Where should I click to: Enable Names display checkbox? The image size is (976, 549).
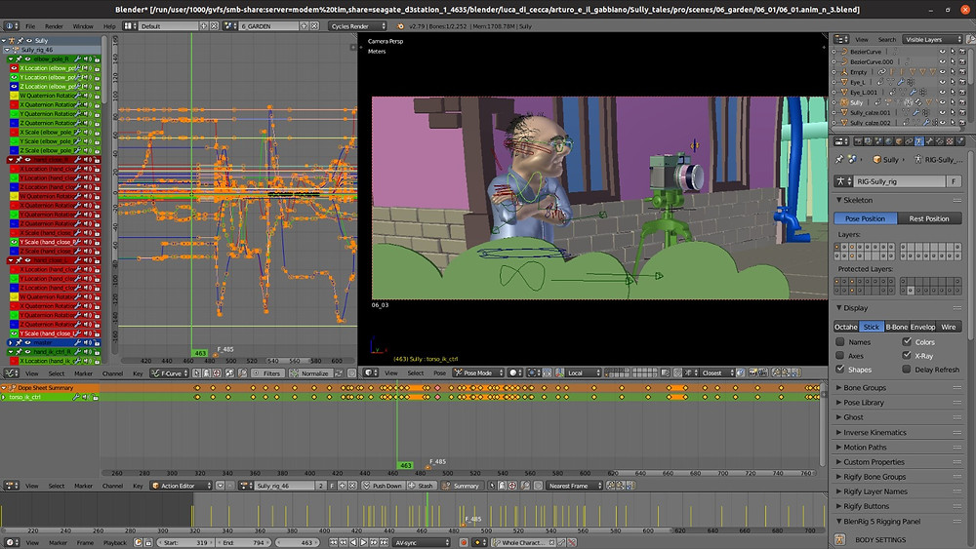coord(840,342)
